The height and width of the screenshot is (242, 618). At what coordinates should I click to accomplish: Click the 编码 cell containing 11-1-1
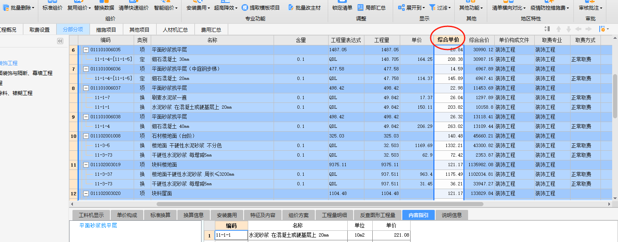tap(231, 235)
